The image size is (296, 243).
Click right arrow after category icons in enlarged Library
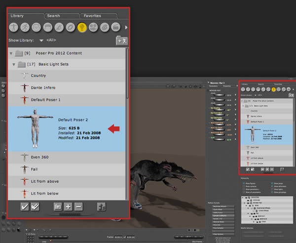coord(126,27)
